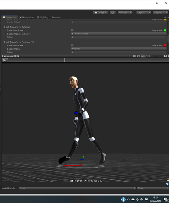Toggle pivot and mass center display icon
This screenshot has height=203, width=169.
143,56
